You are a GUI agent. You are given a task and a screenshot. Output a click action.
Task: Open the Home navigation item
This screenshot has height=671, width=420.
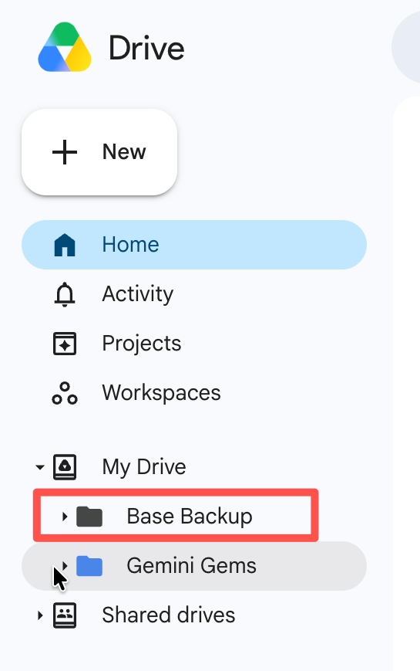coord(194,245)
